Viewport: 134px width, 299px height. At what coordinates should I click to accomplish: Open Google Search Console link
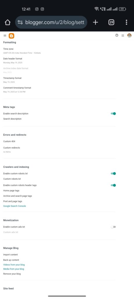(x=15, y=206)
